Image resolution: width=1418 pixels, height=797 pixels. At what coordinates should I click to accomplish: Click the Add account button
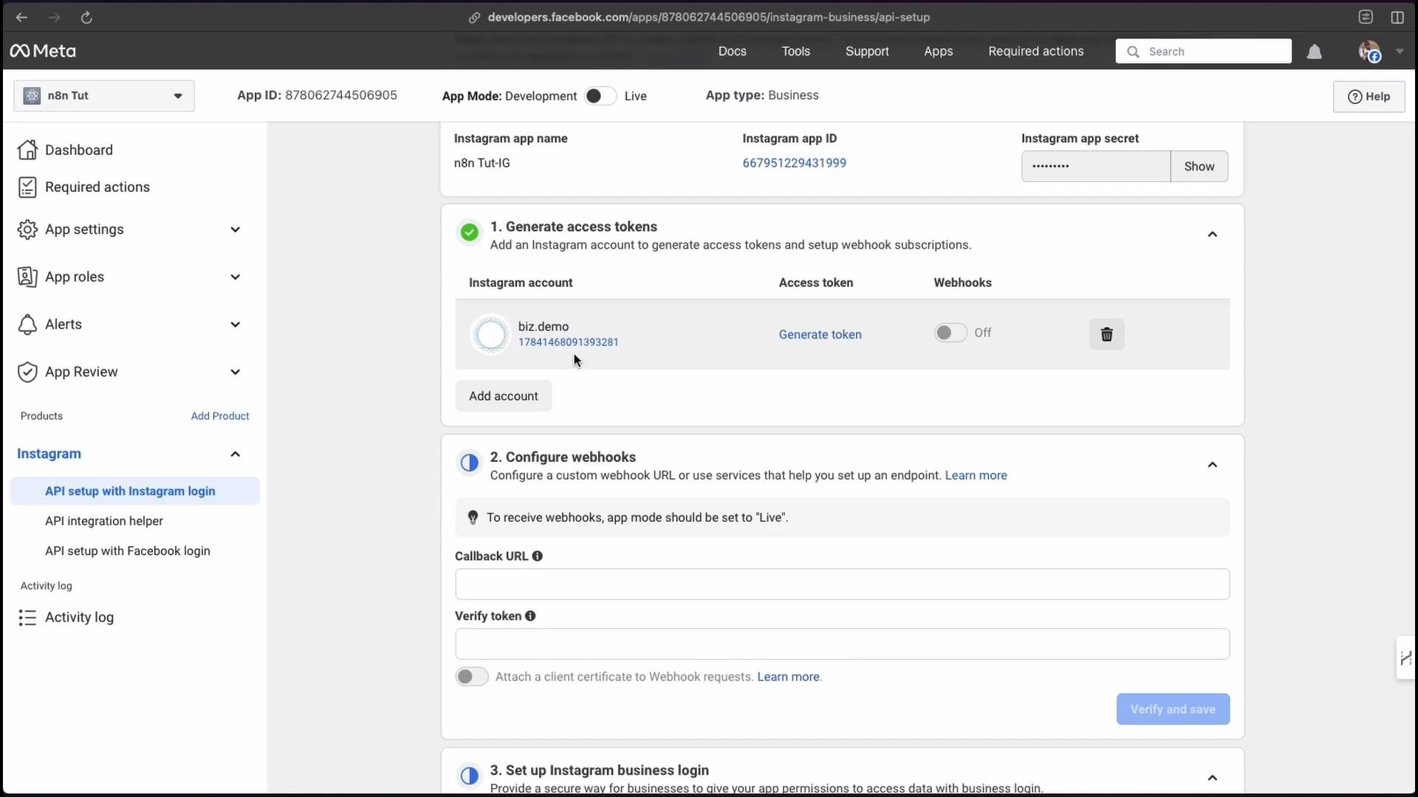point(503,396)
